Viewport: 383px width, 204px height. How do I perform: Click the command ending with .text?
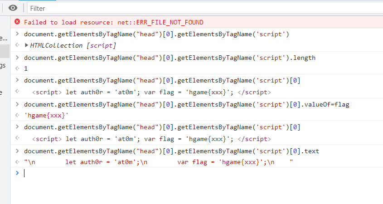click(171, 151)
